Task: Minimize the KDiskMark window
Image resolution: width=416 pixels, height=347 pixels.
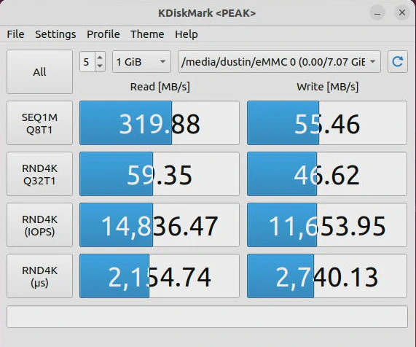Action: [377, 12]
